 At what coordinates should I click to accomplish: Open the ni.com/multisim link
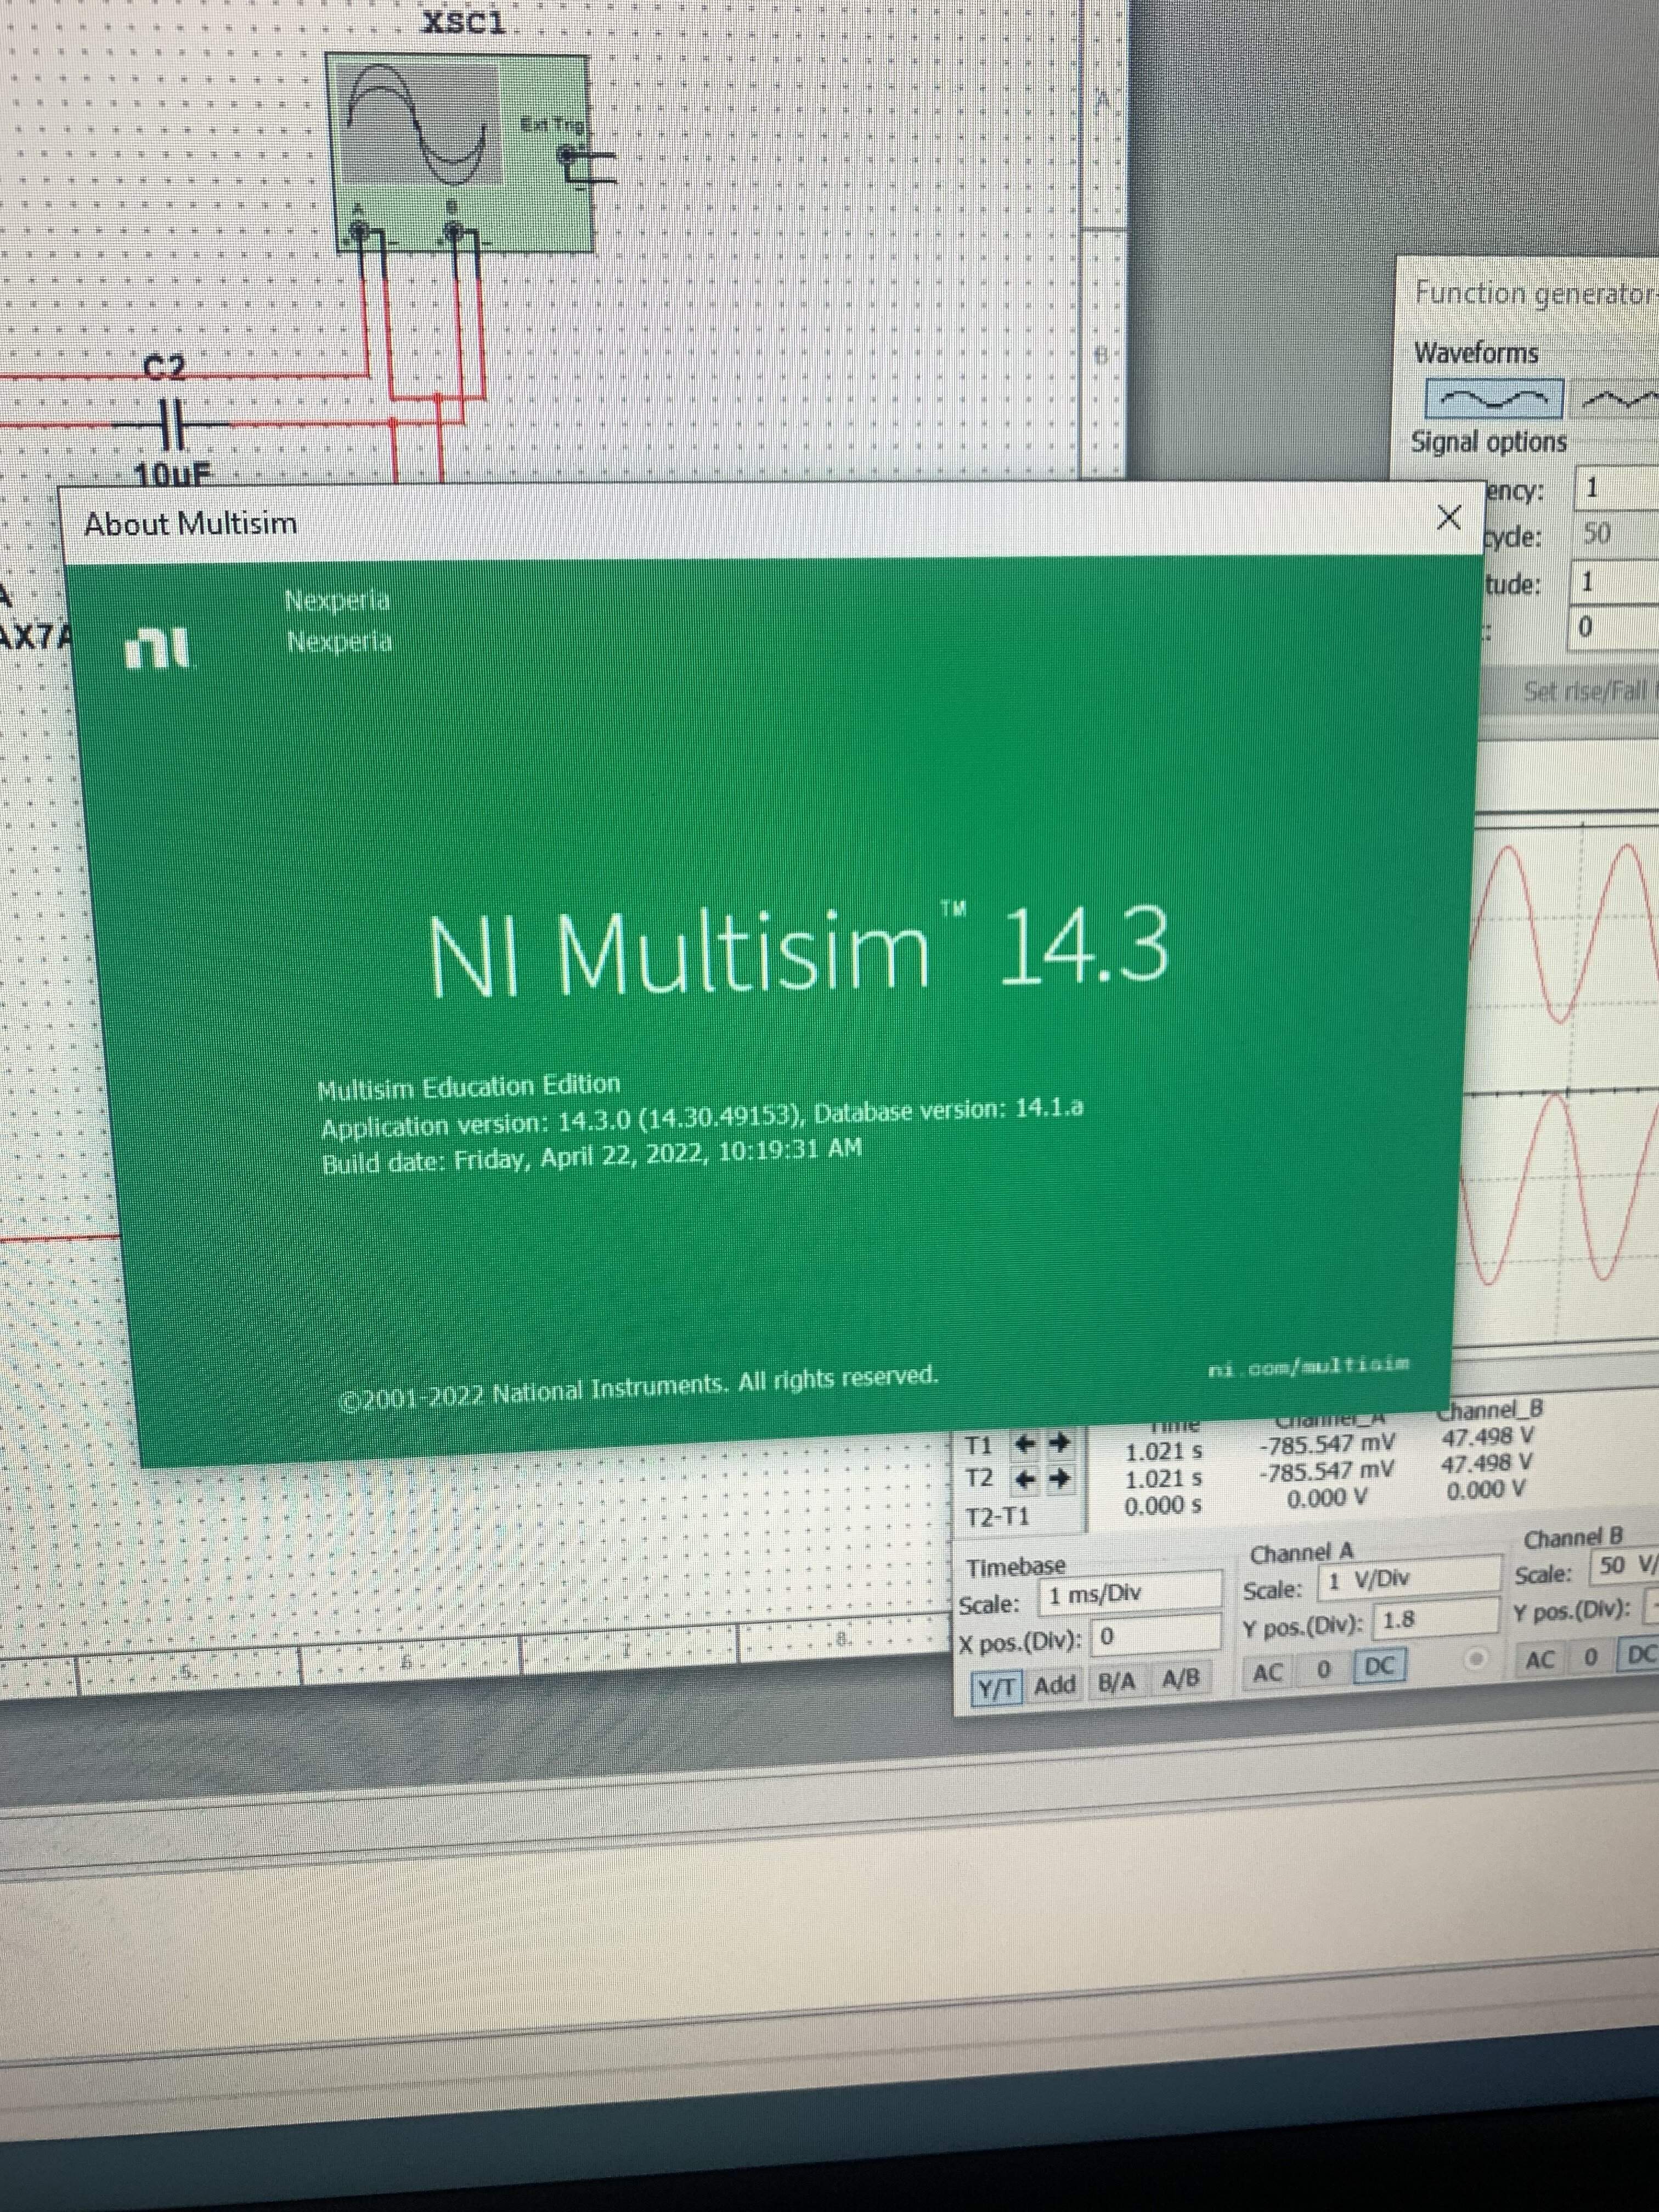1308,1366
